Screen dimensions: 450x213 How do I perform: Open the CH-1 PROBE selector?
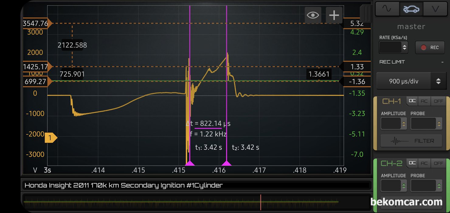click(426, 124)
